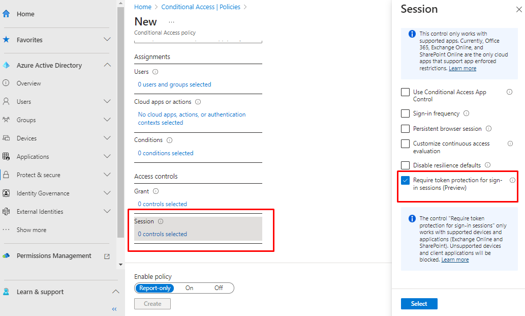Uncheck Require token protection for sign-in sessions
Viewport: 525px width, 316px height.
(405, 181)
